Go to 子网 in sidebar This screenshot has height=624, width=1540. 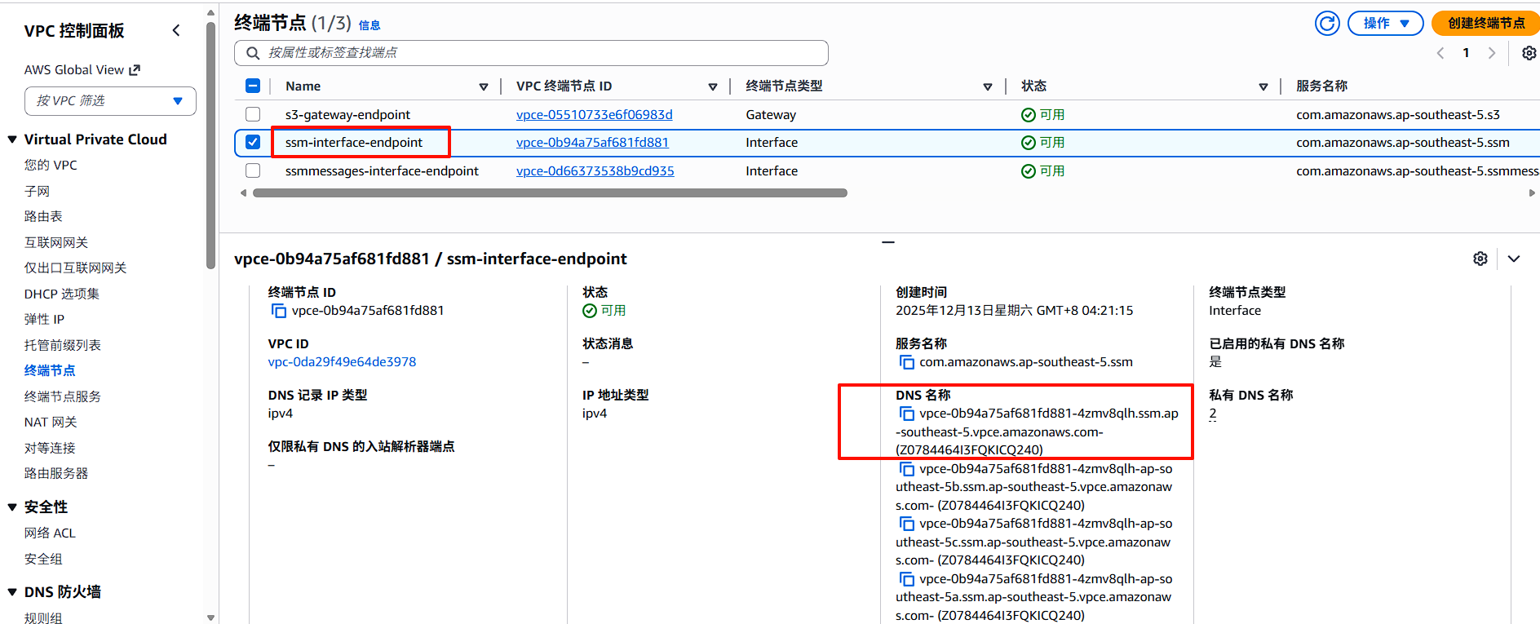37,191
